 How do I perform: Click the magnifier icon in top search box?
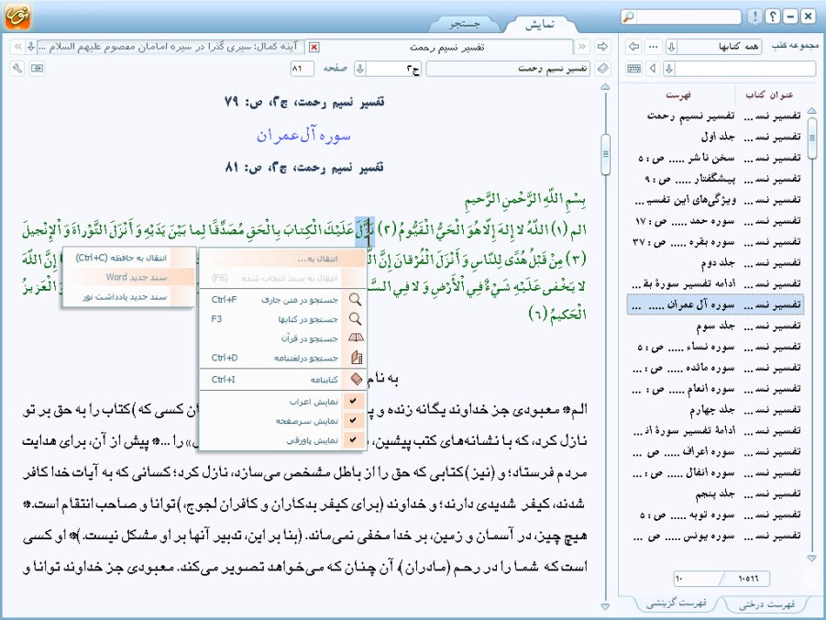[628, 17]
